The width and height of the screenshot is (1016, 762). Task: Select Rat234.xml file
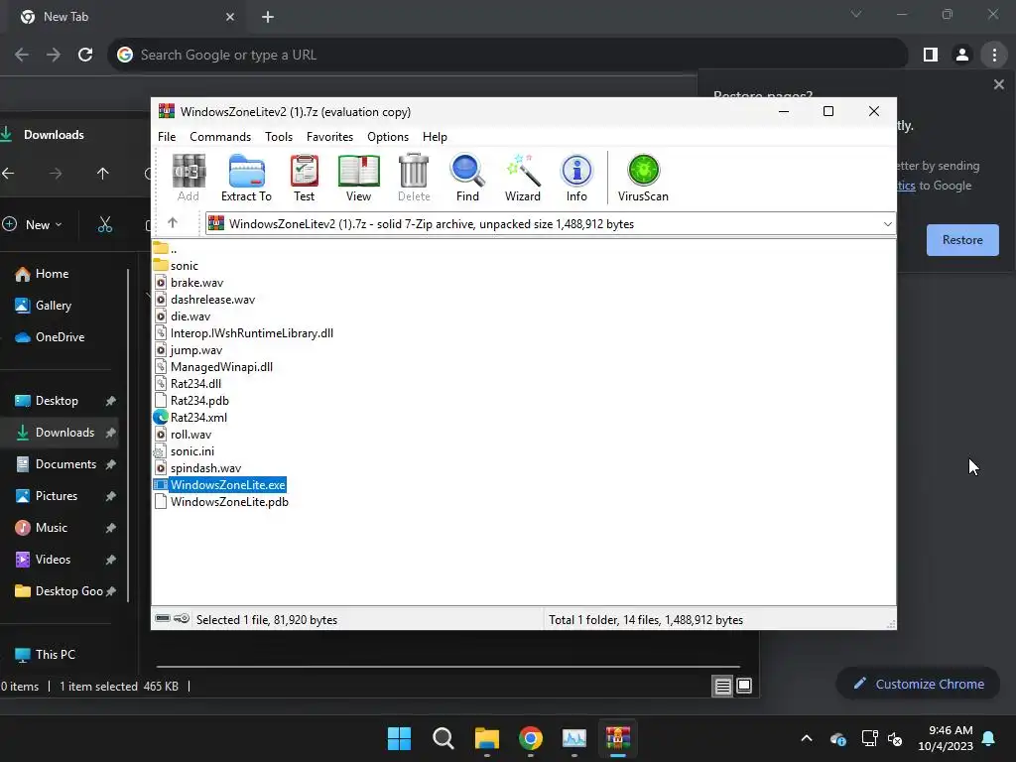pyautogui.click(x=198, y=418)
